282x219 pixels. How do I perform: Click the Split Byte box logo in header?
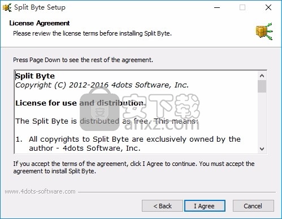[x=264, y=31]
